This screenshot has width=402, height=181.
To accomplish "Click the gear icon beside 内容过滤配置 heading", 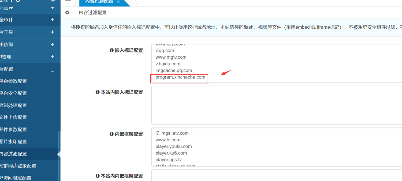I will 67,12.
